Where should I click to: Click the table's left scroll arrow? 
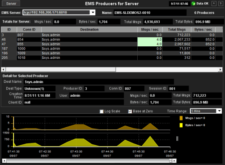4,69
